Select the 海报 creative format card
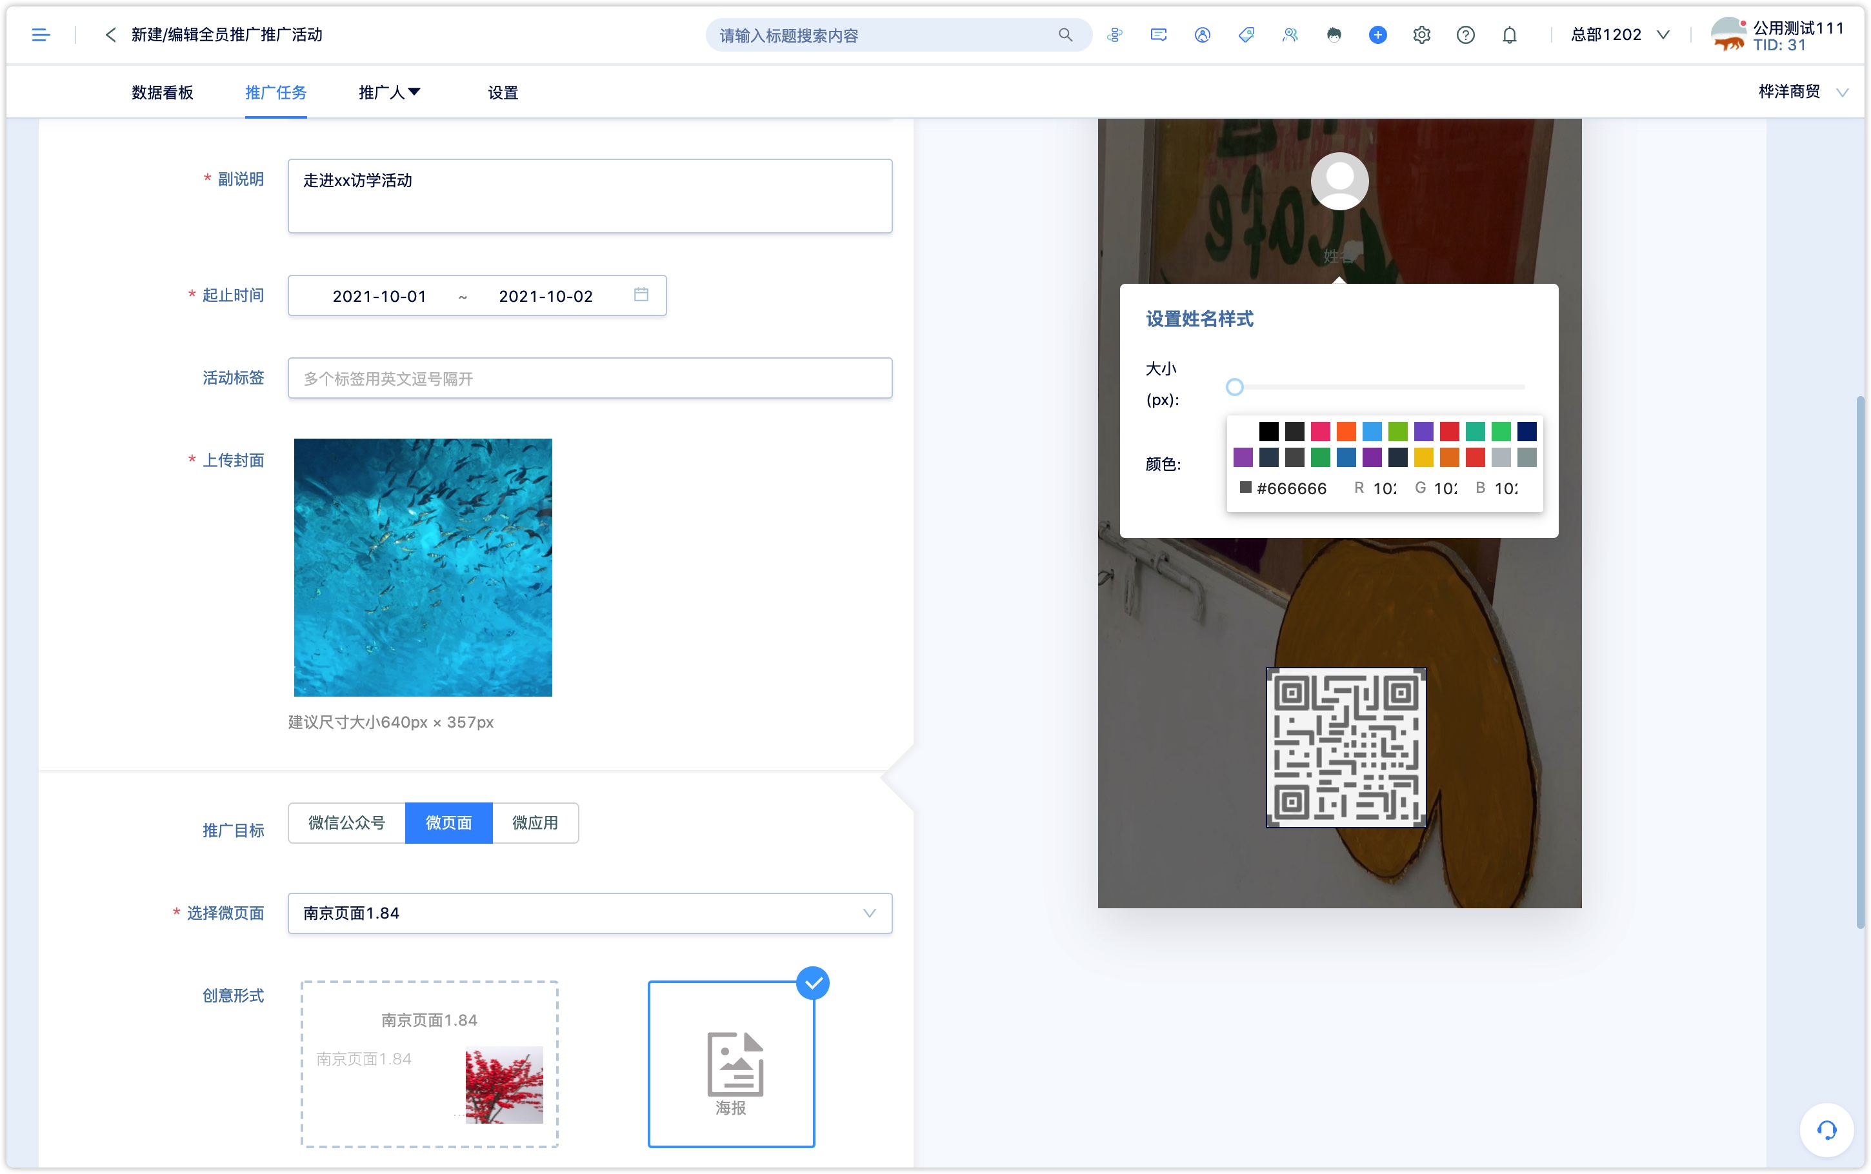 coord(732,1064)
